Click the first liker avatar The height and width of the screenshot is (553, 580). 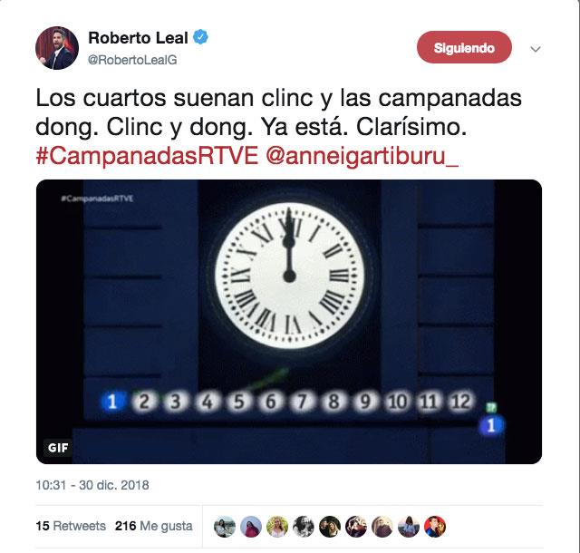click(x=225, y=527)
